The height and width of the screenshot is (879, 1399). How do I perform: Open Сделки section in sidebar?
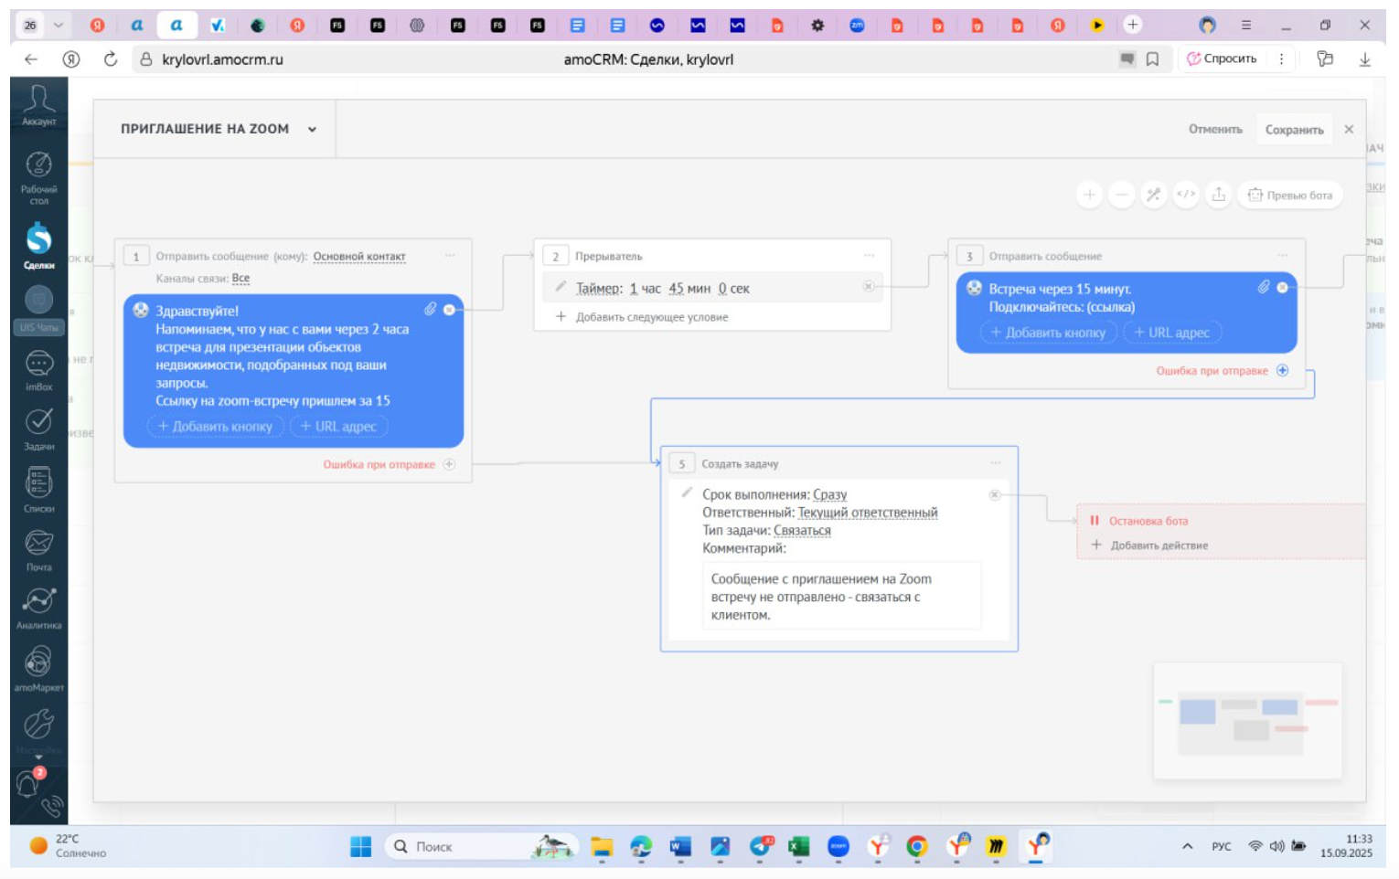[38, 246]
